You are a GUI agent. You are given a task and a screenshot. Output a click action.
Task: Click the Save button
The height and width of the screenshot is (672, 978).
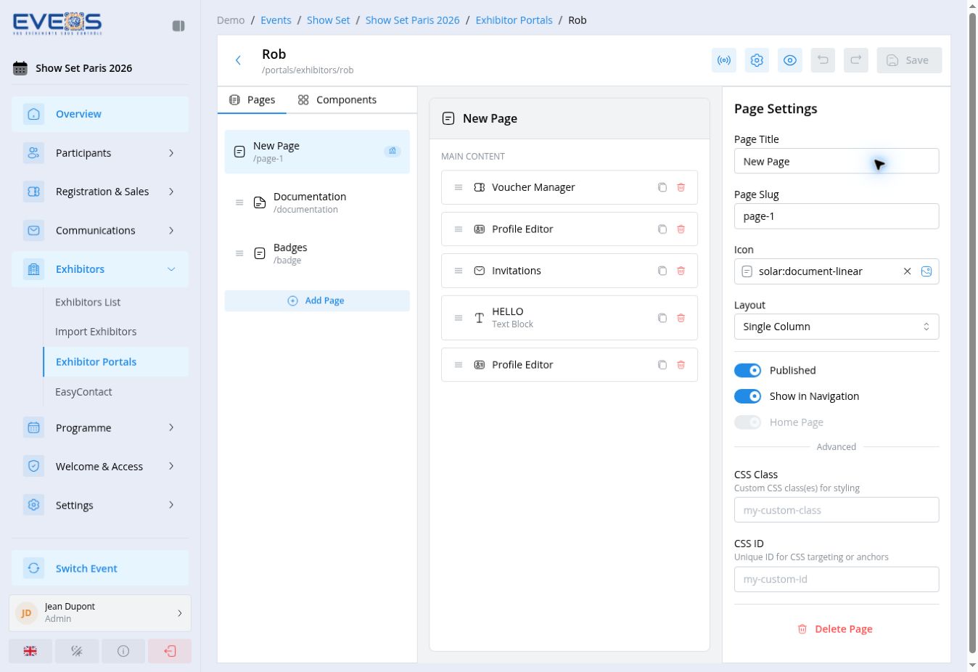pyautogui.click(x=909, y=60)
